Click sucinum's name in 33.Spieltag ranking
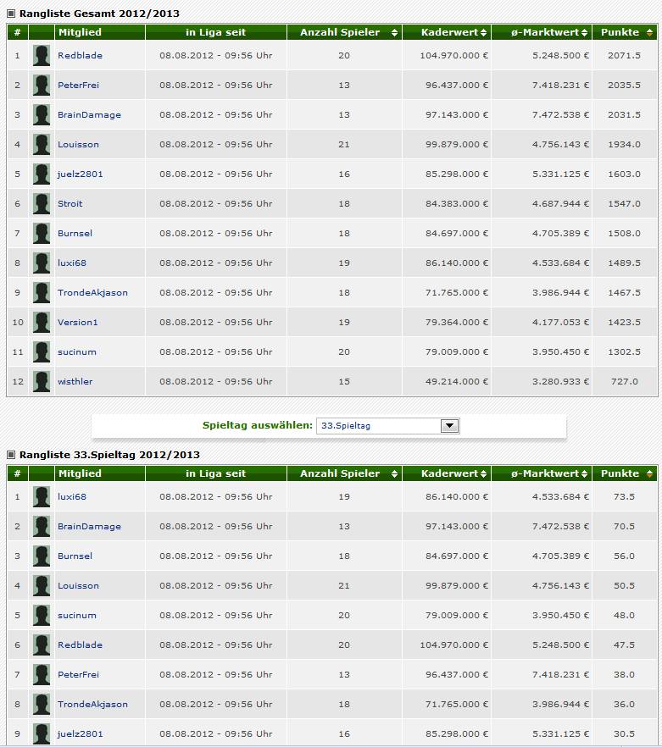The height and width of the screenshot is (747, 662). (76, 616)
